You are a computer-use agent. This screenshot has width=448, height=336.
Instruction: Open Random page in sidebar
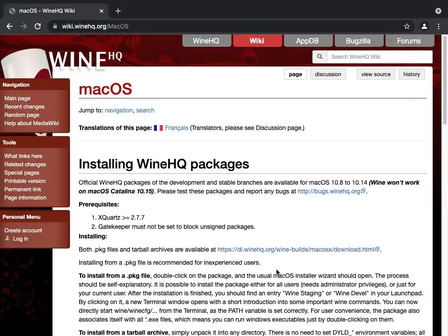(x=22, y=115)
